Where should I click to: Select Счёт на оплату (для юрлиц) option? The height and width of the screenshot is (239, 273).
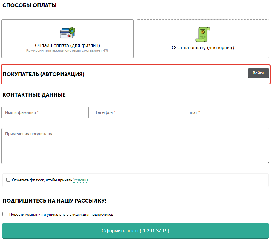[203, 39]
